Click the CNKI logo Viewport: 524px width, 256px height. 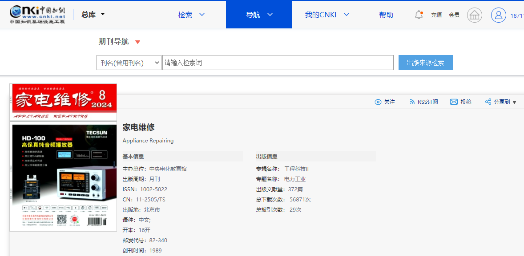pos(37,15)
